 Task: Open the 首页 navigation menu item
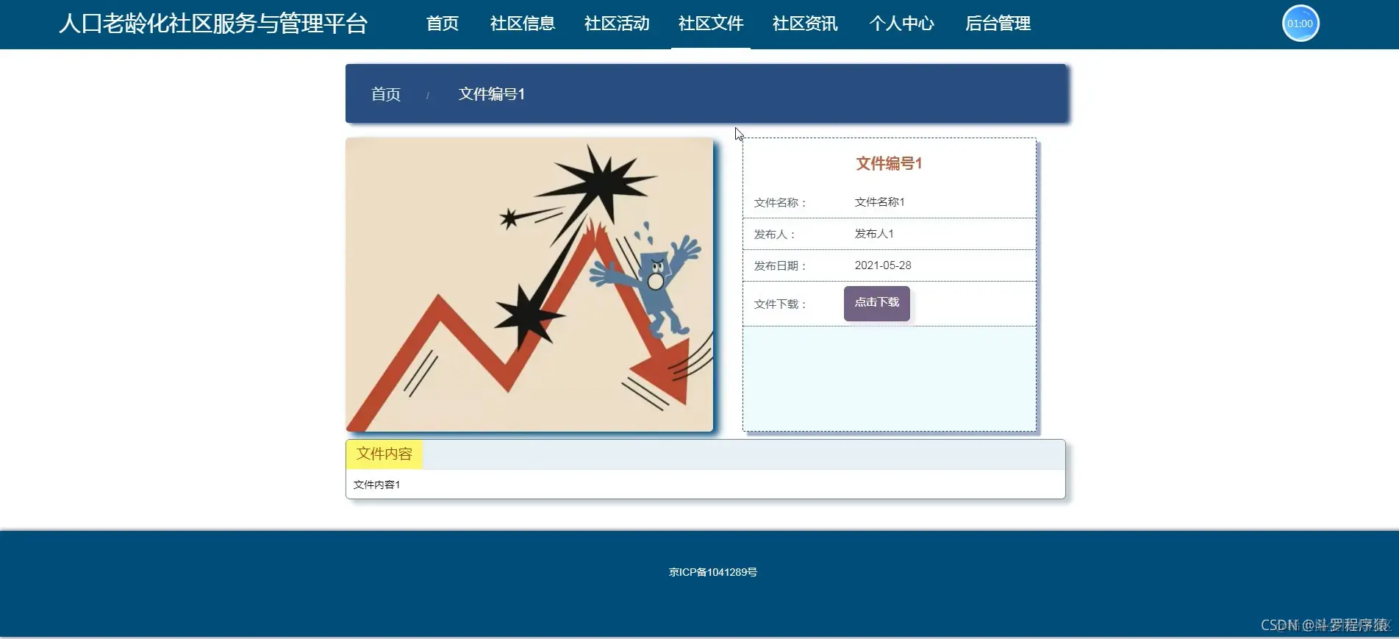pos(443,24)
